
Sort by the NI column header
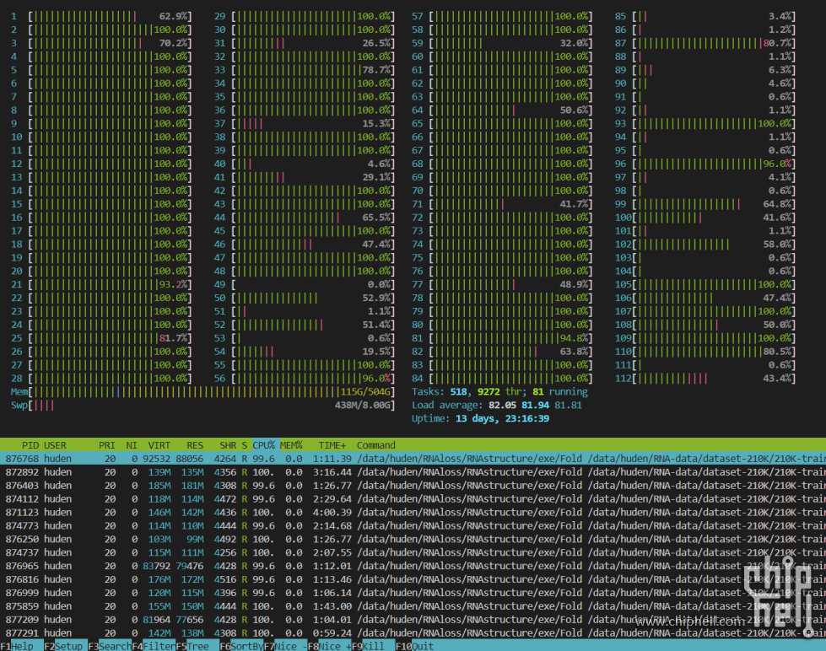[x=131, y=445]
